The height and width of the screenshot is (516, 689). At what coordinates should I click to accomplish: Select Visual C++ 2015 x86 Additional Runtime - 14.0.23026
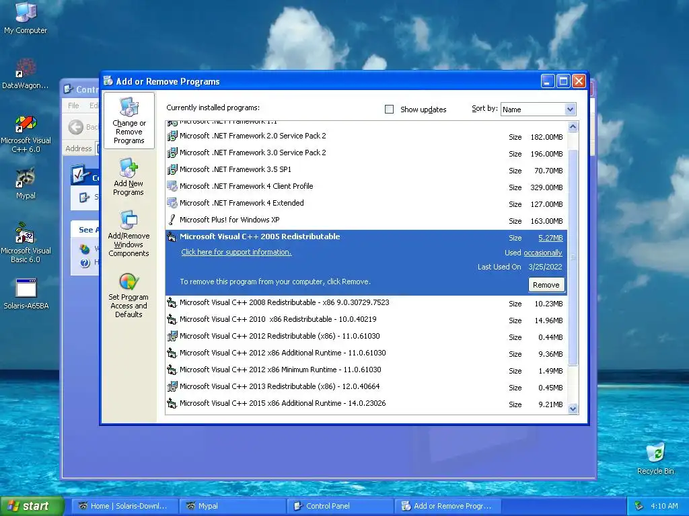pos(367,403)
